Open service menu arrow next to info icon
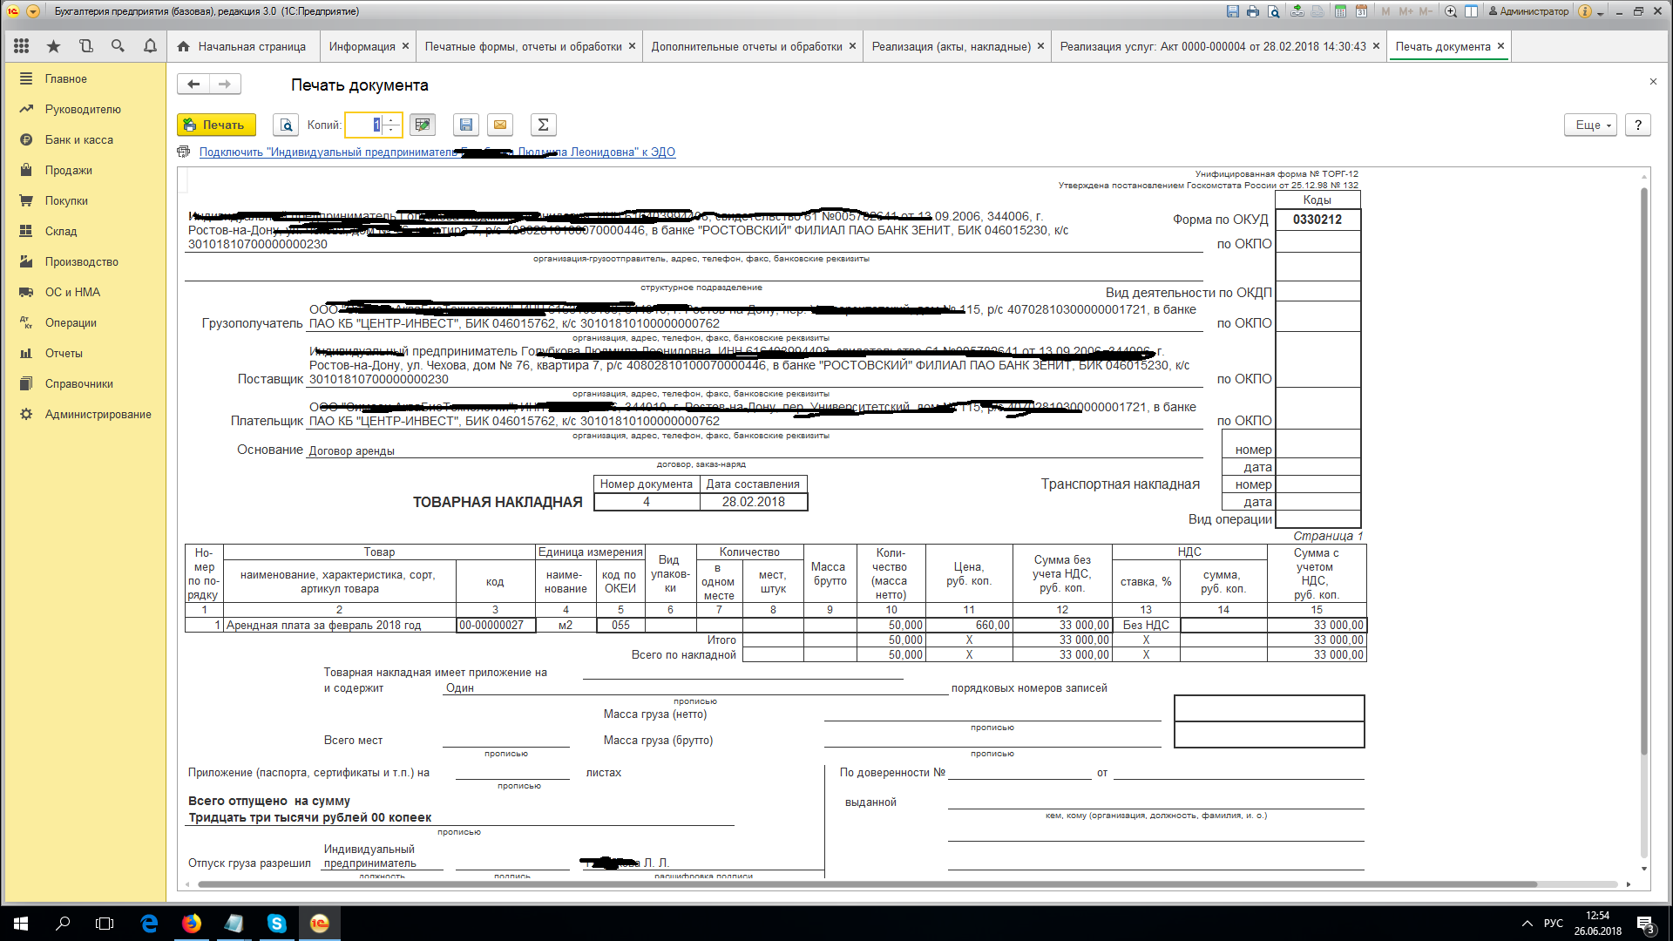1673x941 pixels. click(x=1601, y=13)
